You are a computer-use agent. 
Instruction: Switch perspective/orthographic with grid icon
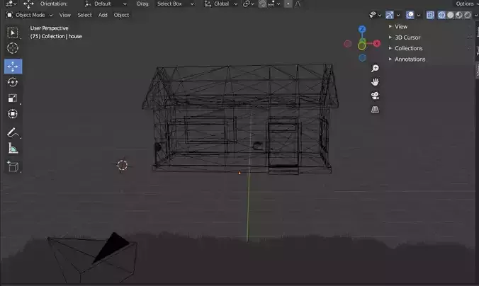click(375, 109)
